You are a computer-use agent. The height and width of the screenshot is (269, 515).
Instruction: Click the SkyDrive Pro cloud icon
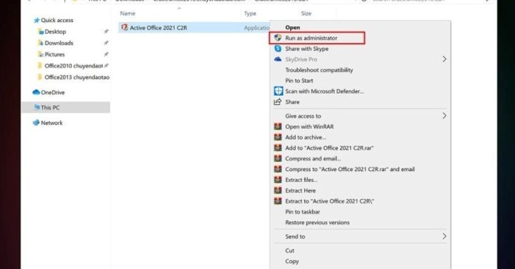click(278, 59)
